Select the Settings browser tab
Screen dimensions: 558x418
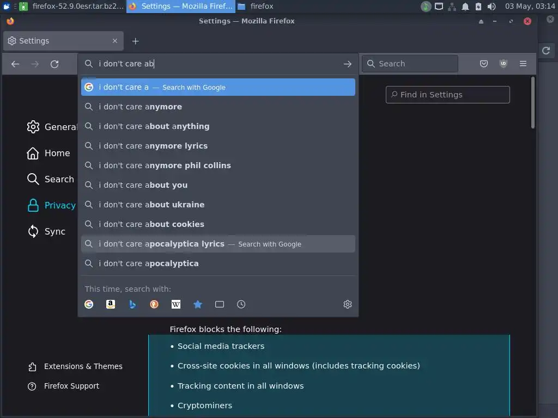(x=63, y=41)
